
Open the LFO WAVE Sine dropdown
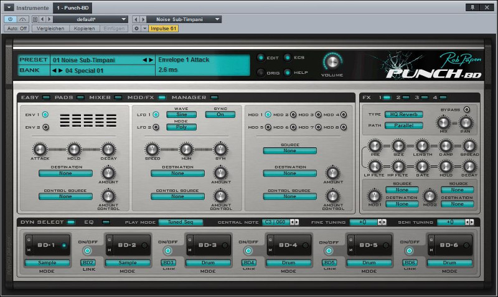pos(181,114)
